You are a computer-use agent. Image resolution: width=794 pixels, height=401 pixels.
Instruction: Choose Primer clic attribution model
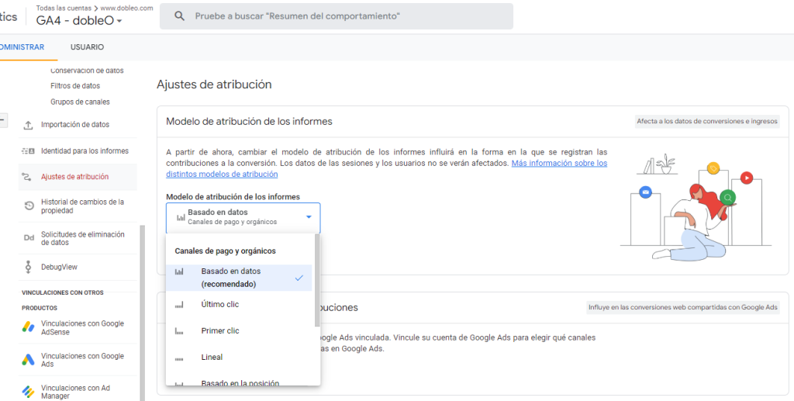point(220,331)
